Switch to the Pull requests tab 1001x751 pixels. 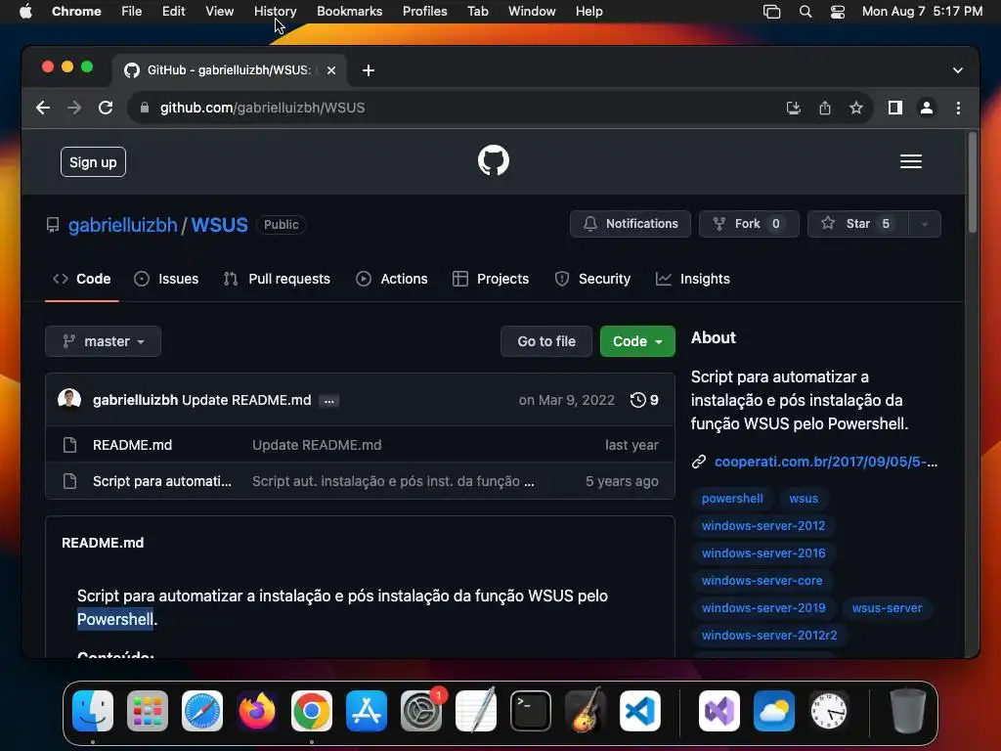(277, 279)
